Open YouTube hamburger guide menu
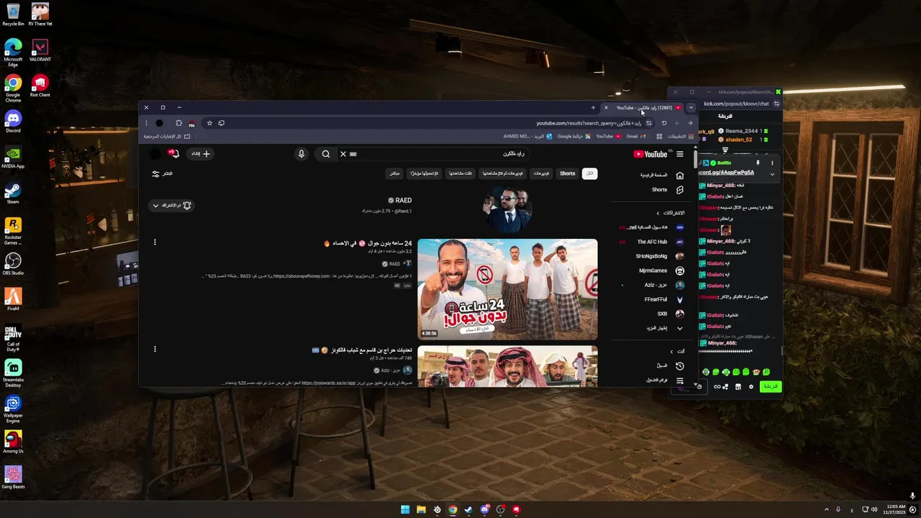 (x=680, y=154)
